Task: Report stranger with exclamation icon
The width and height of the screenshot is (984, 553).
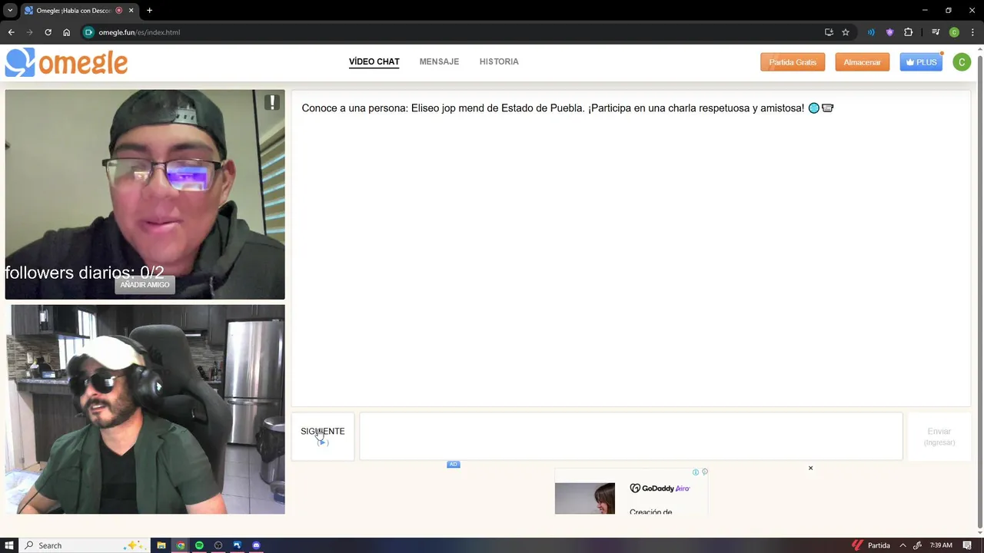Action: point(271,102)
